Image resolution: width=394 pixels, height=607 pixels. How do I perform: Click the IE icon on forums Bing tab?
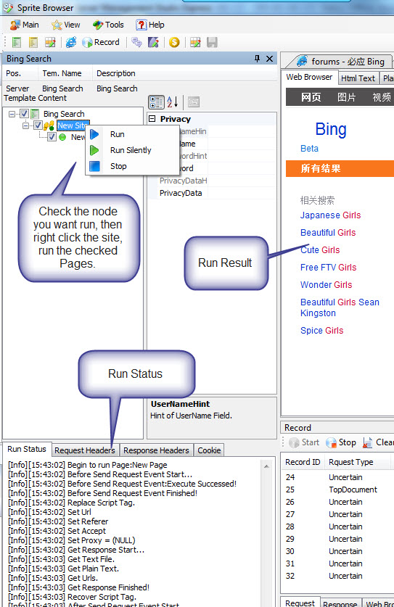tap(302, 61)
